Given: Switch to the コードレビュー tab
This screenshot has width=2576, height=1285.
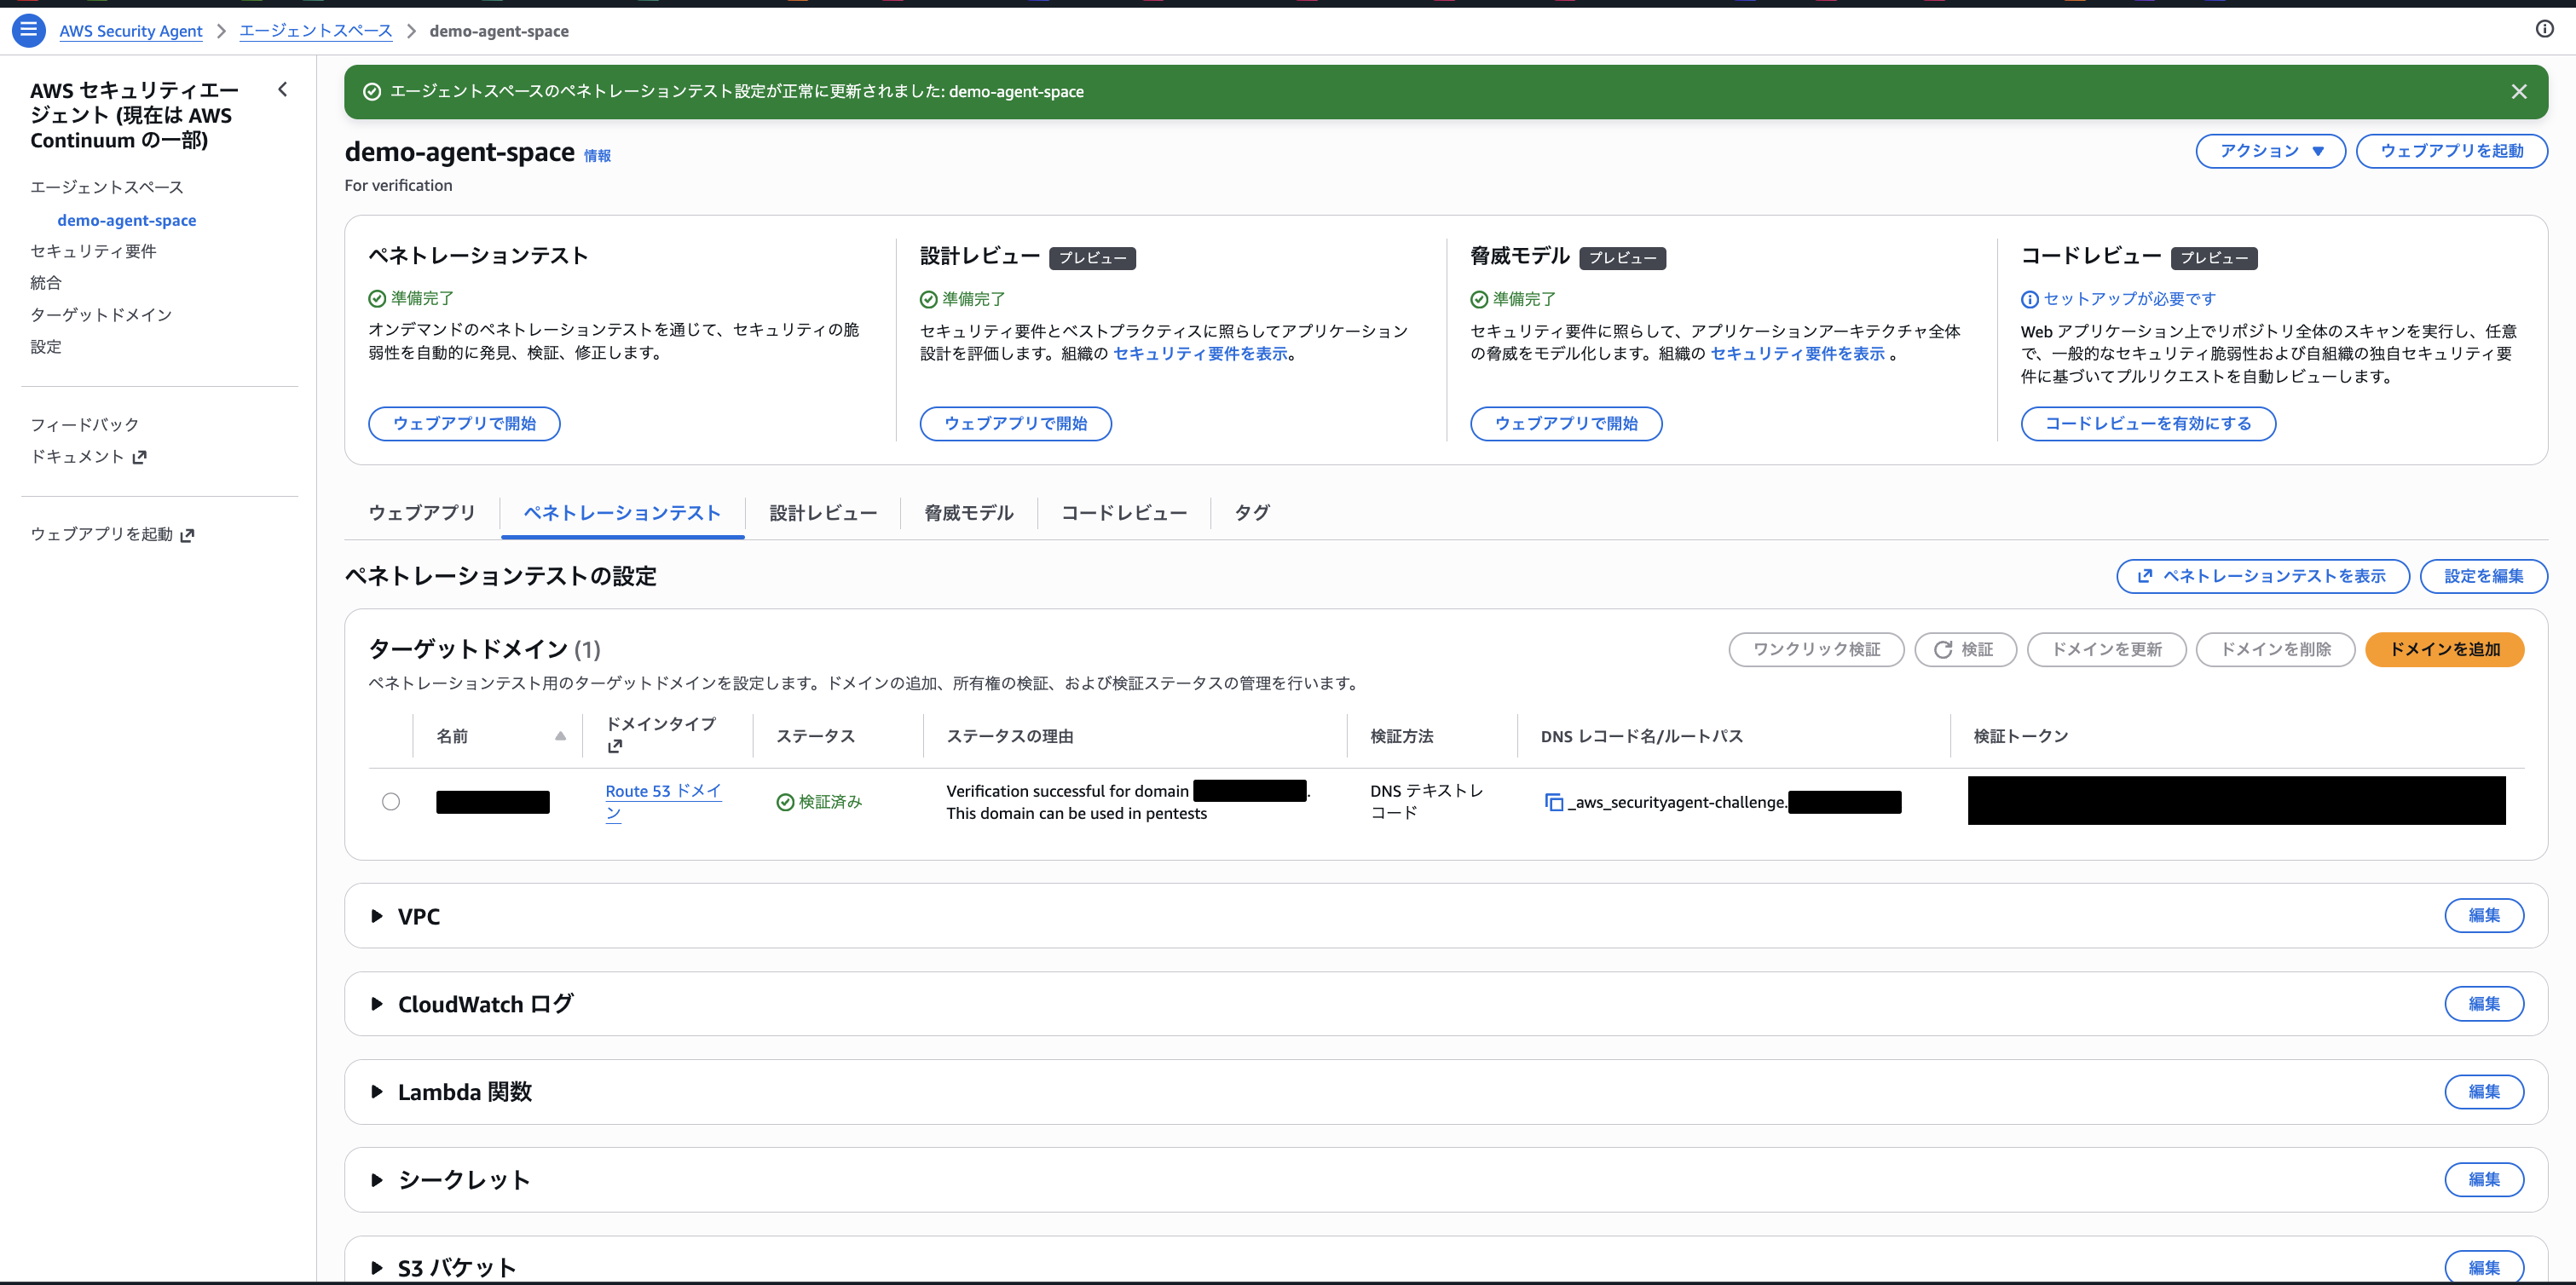Looking at the screenshot, I should (1124, 513).
